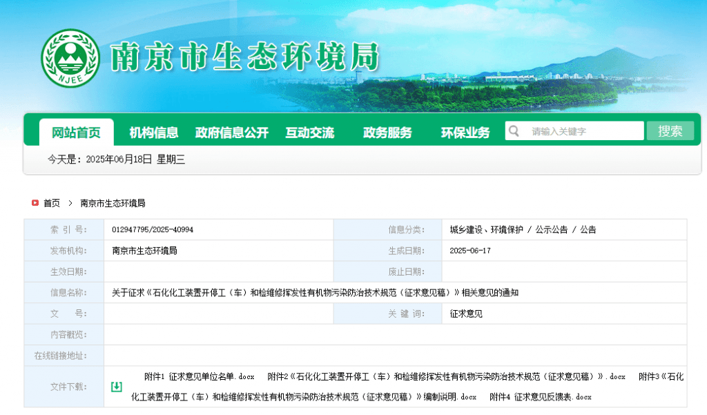This screenshot has width=707, height=415.
Task: Click 南京市生态环境局 breadcrumb link
Action: pos(113,203)
